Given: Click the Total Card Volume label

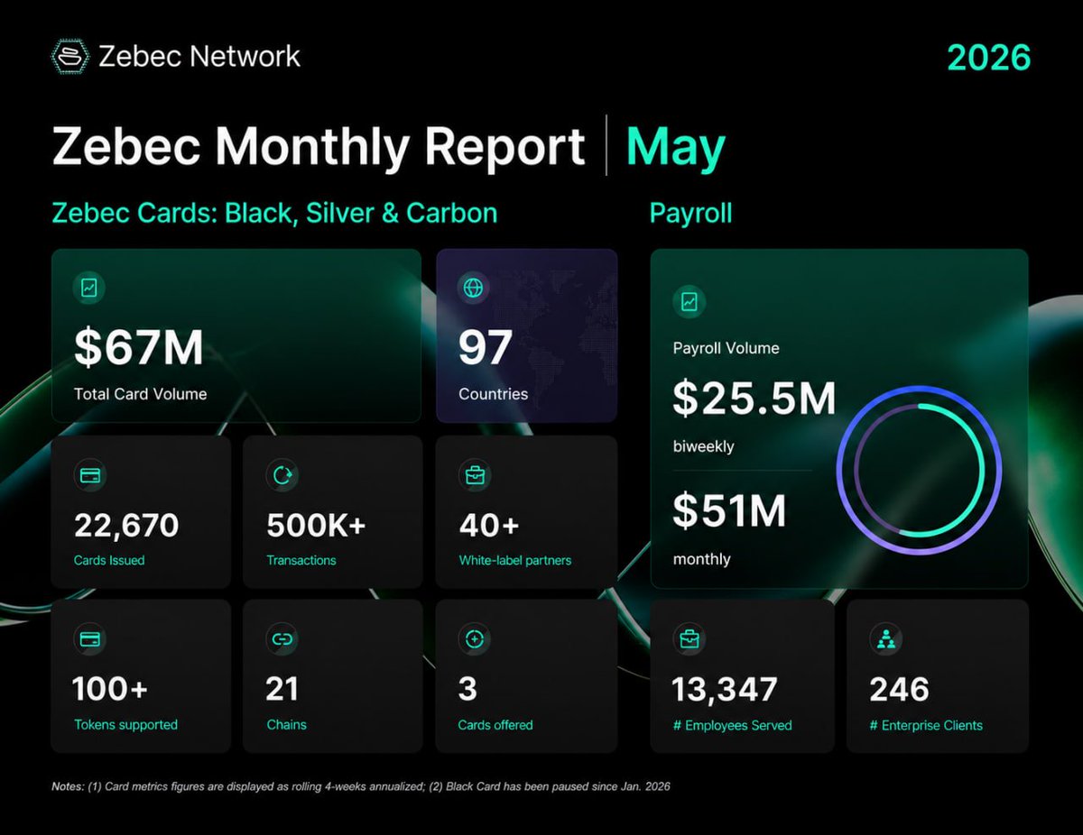Looking at the screenshot, I should (140, 394).
